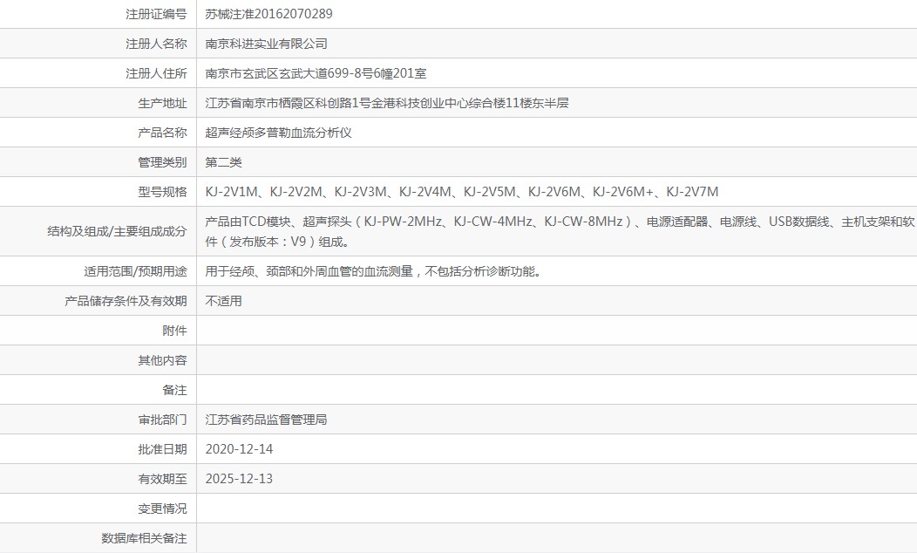Click intended use text starting 用于经颅

pos(374,271)
